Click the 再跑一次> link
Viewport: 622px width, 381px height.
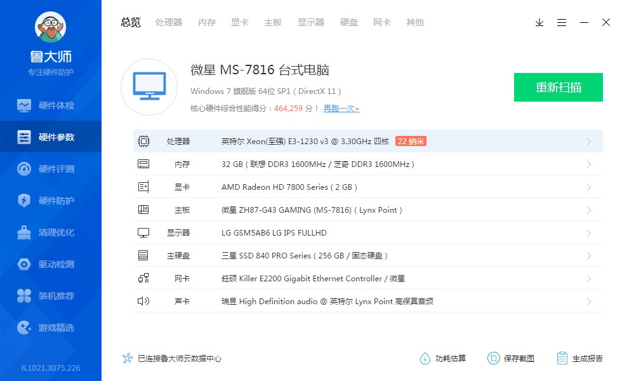tap(341, 109)
